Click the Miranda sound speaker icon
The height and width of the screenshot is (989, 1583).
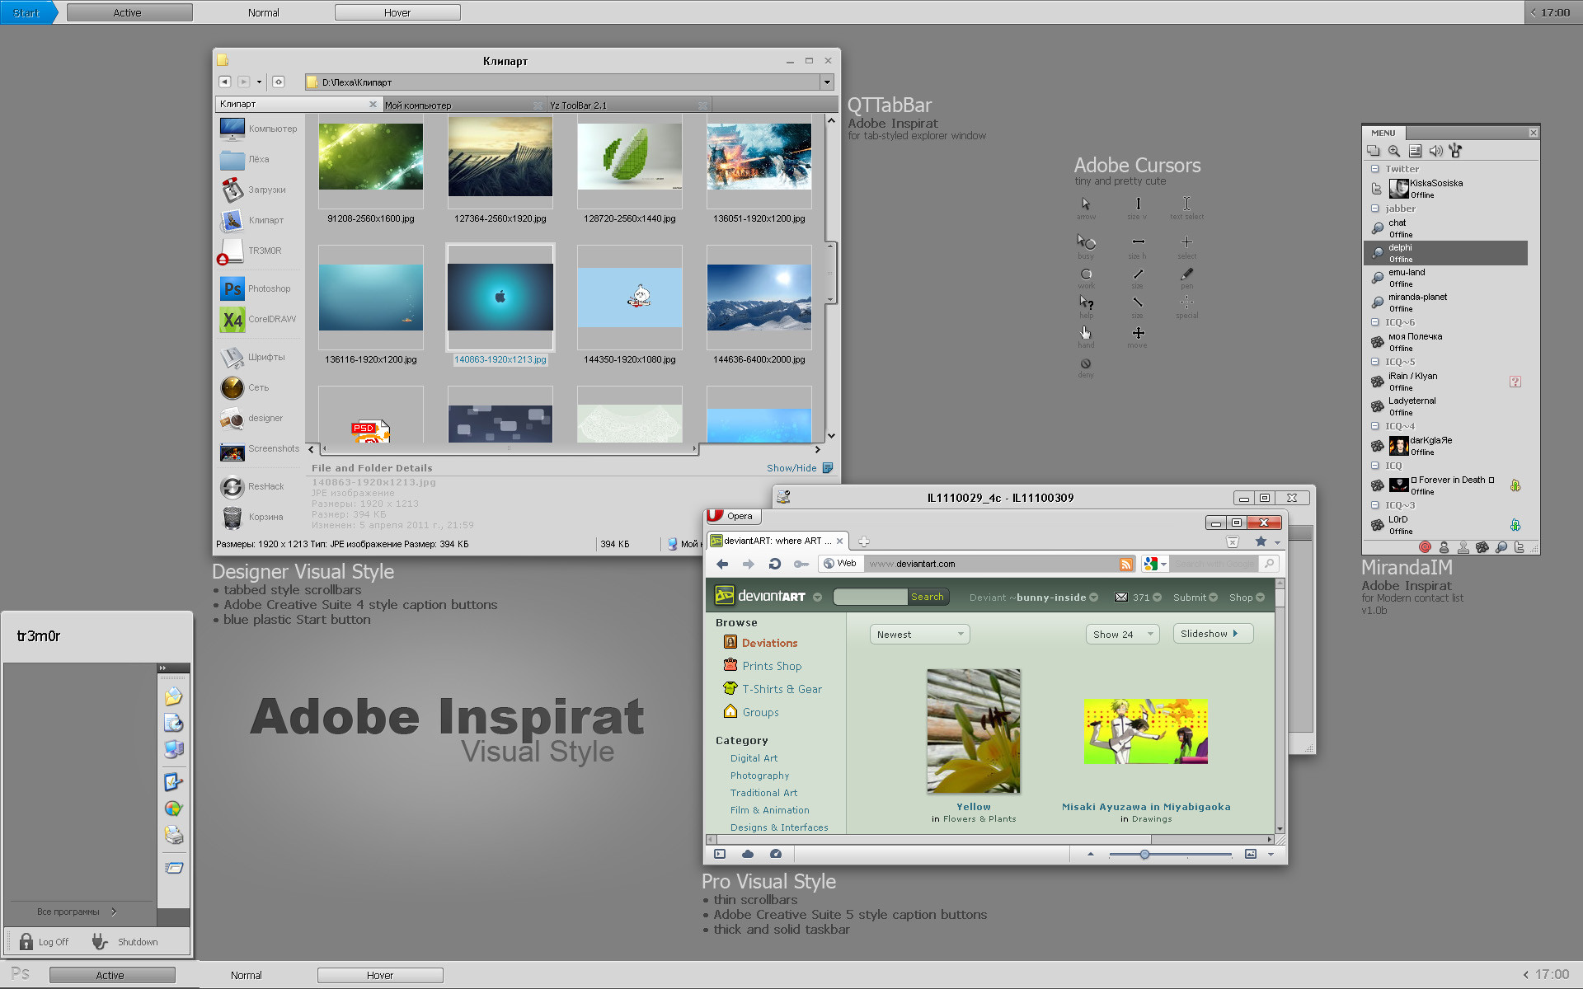[x=1435, y=151]
